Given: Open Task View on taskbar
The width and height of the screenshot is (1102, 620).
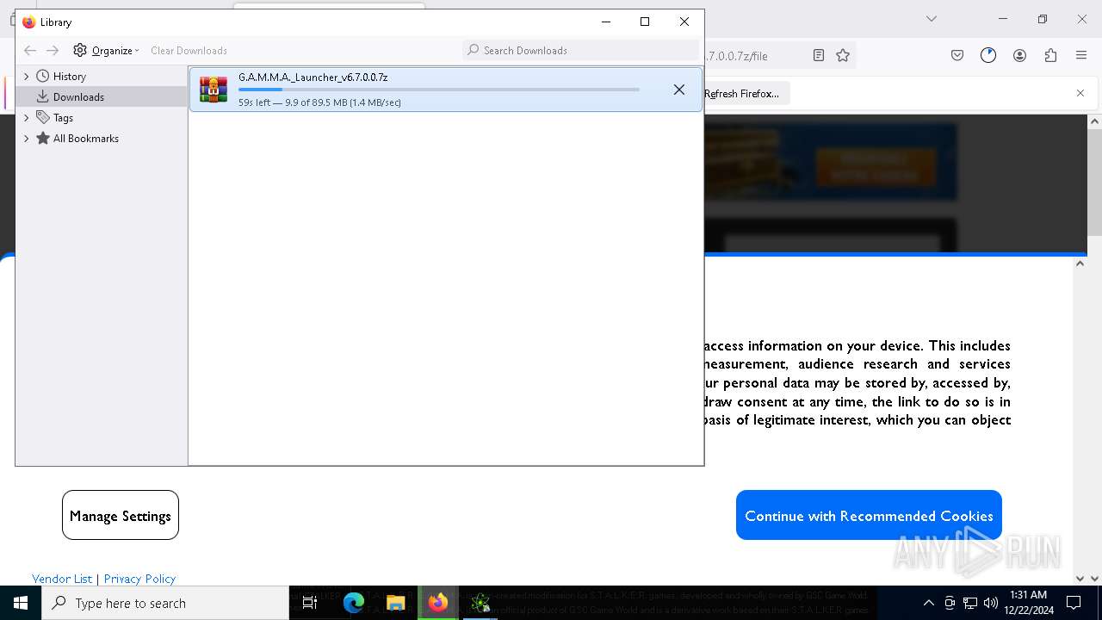Looking at the screenshot, I should click(310, 603).
